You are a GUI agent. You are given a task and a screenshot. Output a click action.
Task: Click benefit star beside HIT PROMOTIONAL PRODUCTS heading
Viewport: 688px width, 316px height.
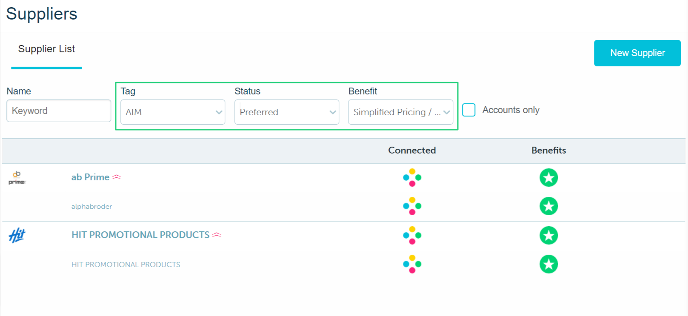click(x=549, y=235)
